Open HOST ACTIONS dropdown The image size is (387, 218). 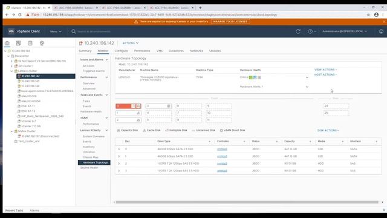325,74
